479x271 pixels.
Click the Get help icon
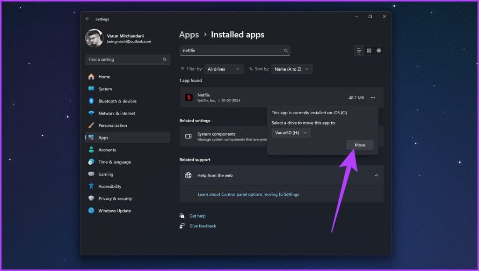tap(183, 216)
